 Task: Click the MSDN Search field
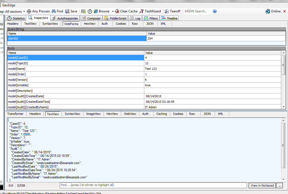[197, 11]
